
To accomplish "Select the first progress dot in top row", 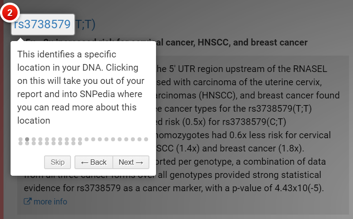I will pos(21,140).
